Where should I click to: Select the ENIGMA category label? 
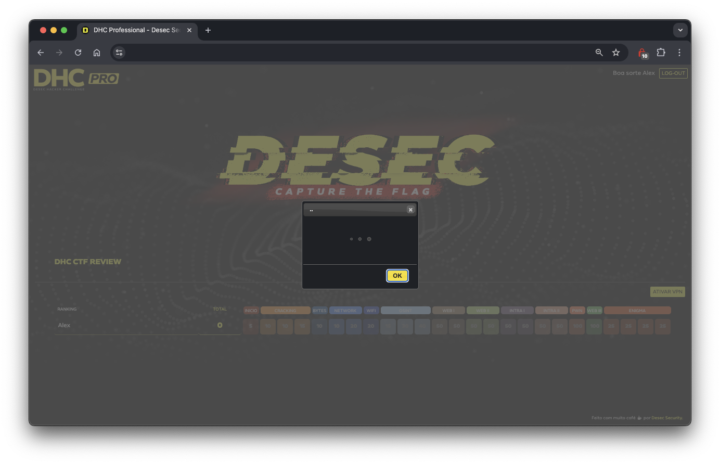click(x=637, y=311)
